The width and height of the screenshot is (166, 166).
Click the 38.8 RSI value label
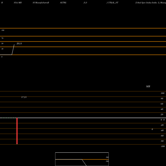(x=19, y=43)
